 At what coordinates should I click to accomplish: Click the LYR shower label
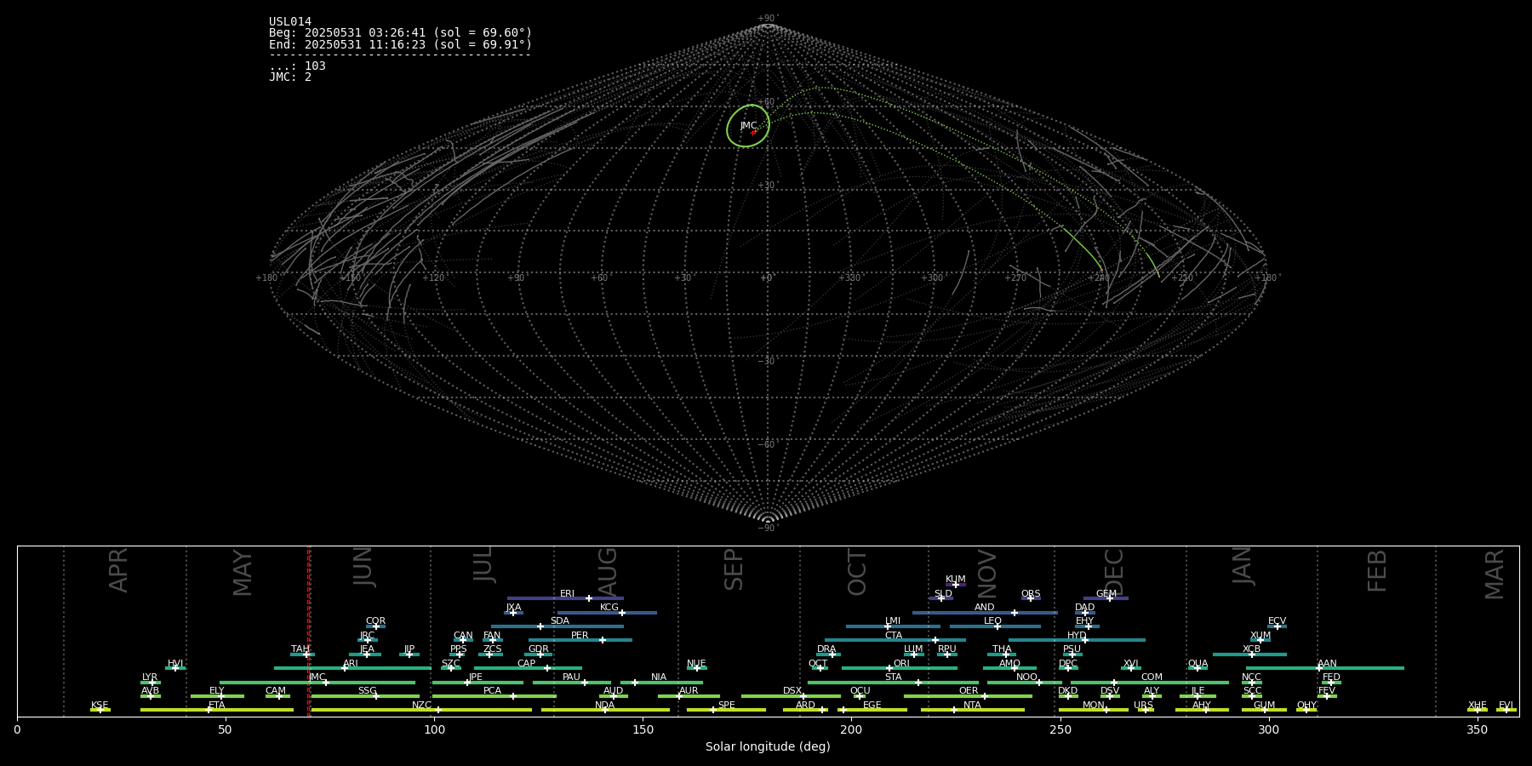point(150,677)
